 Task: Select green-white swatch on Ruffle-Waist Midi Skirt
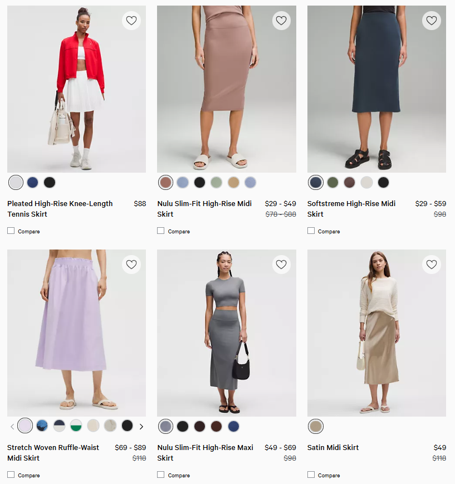pyautogui.click(x=76, y=426)
